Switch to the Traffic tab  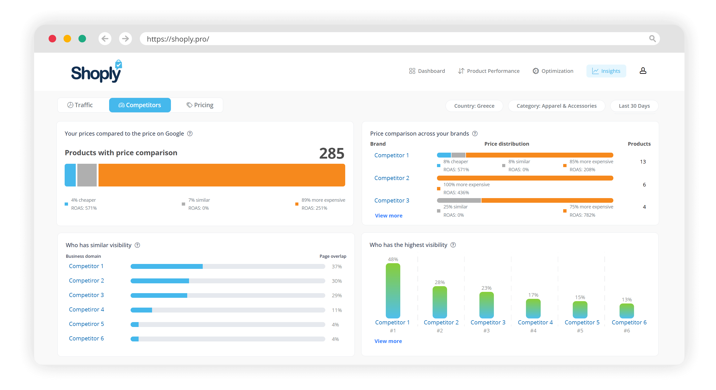tap(80, 105)
